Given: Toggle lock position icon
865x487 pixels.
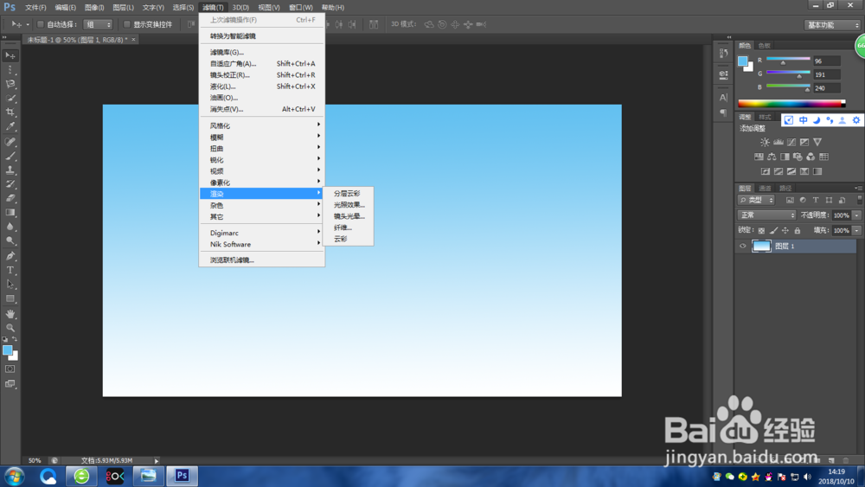Looking at the screenshot, I should [x=785, y=231].
